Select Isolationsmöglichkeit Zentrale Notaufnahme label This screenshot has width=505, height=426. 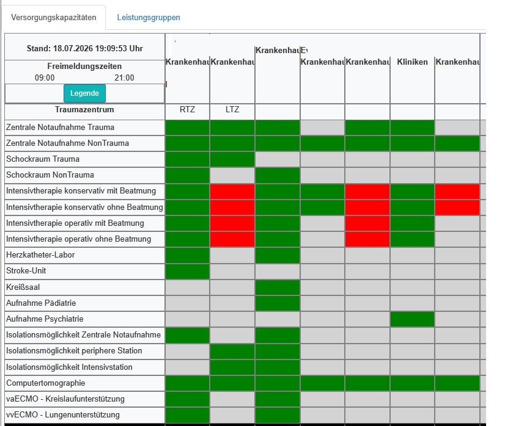point(83,335)
